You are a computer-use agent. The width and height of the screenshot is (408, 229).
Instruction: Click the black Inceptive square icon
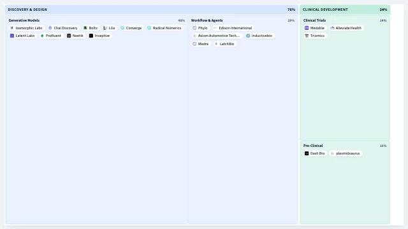pos(91,36)
